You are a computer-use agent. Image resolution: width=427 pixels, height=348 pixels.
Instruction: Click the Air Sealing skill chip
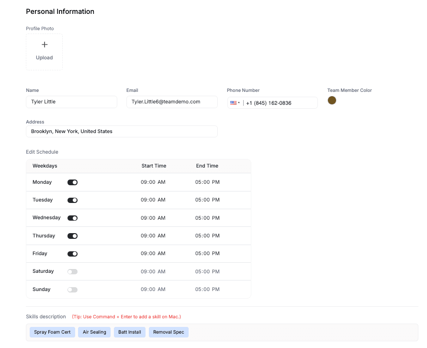tap(94, 332)
